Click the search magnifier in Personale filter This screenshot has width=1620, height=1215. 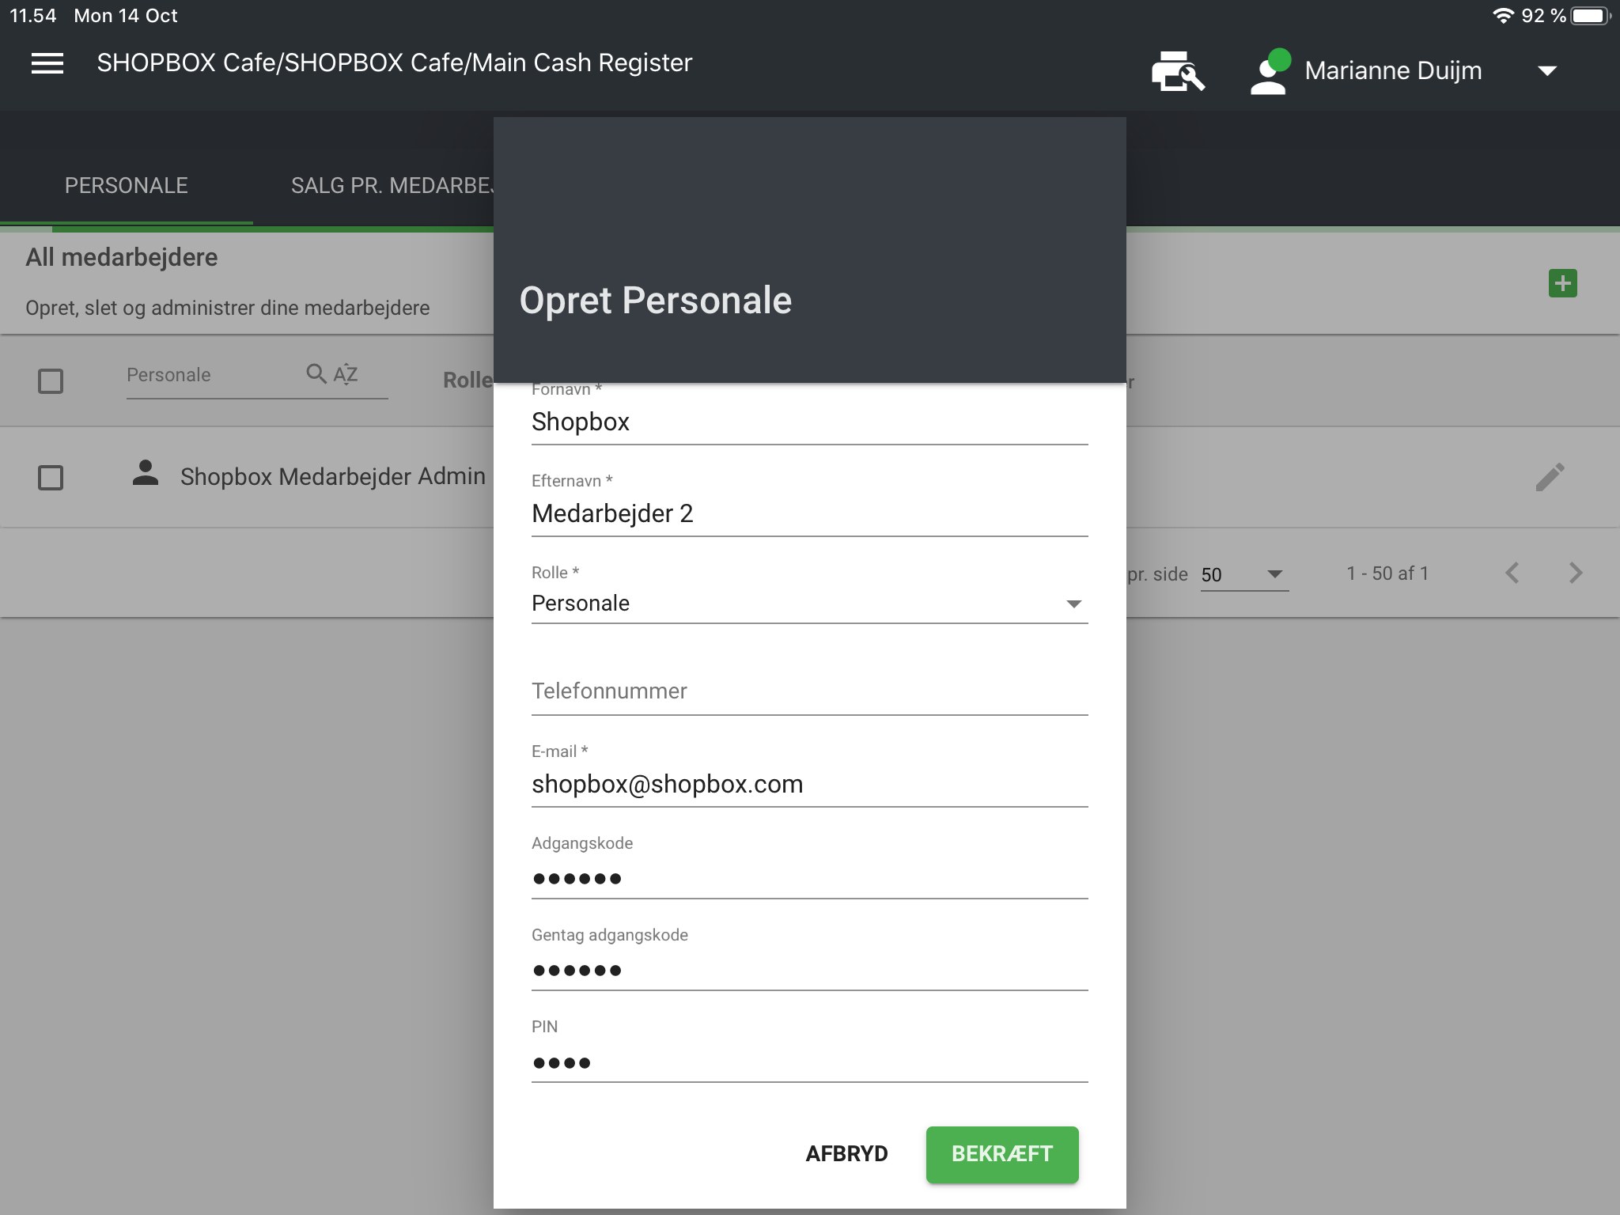pos(316,373)
